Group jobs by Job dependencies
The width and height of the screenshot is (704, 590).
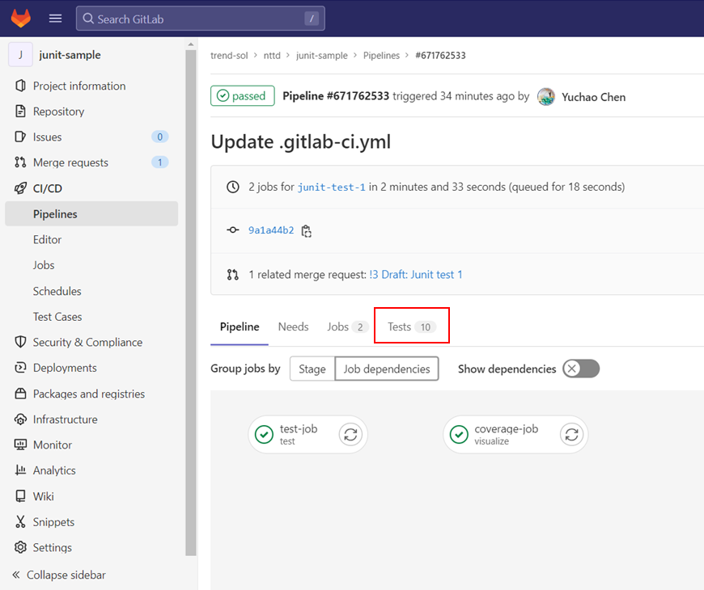387,369
